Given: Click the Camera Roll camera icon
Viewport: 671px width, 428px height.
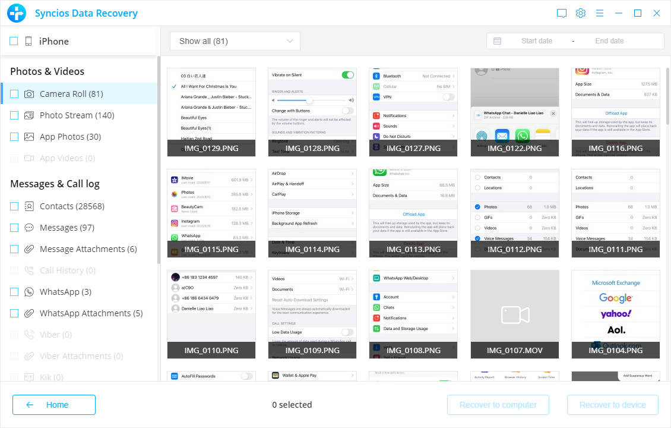Looking at the screenshot, I should pyautogui.click(x=29, y=94).
